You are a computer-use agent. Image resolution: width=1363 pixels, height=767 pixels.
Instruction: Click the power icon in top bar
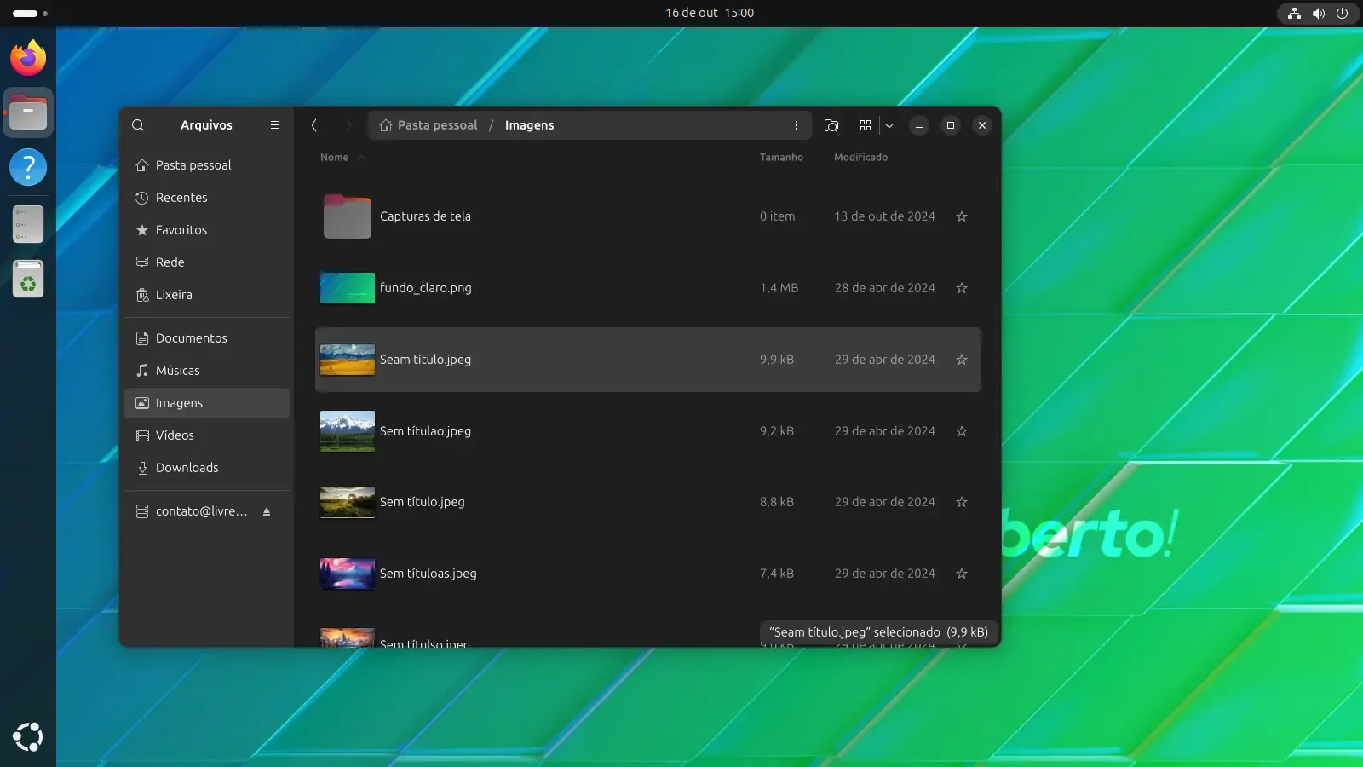[1342, 13]
